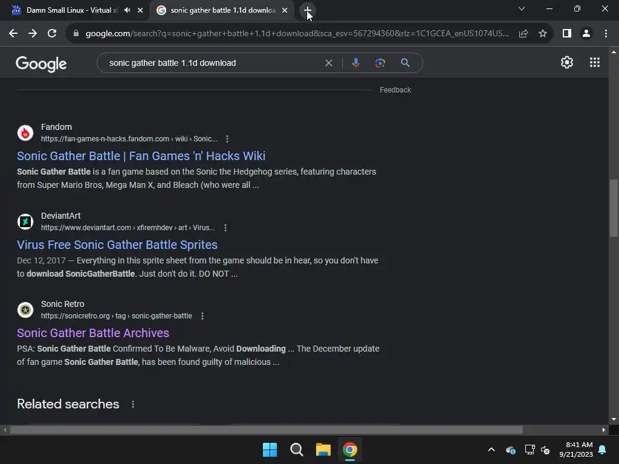Open the tab search dropdown
619x464 pixels.
click(522, 8)
